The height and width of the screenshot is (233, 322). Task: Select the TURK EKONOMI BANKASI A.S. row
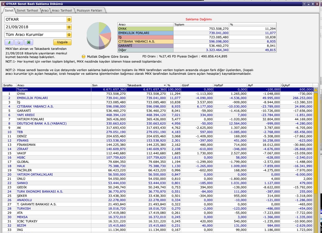click(x=158, y=192)
